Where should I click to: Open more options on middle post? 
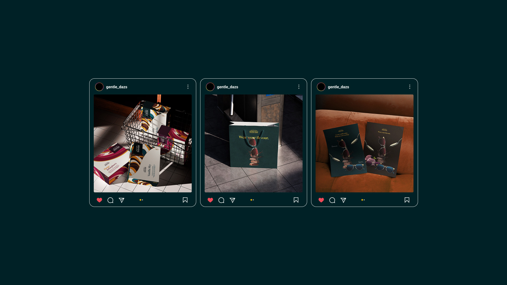pyautogui.click(x=299, y=87)
